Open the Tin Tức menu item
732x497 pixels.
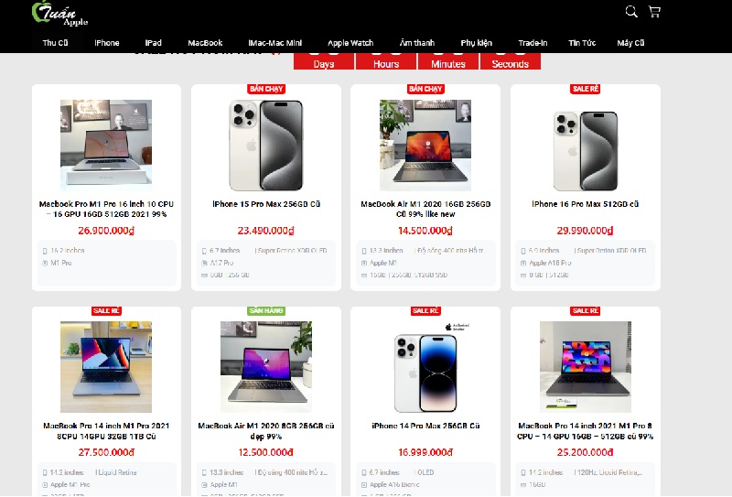click(x=582, y=43)
